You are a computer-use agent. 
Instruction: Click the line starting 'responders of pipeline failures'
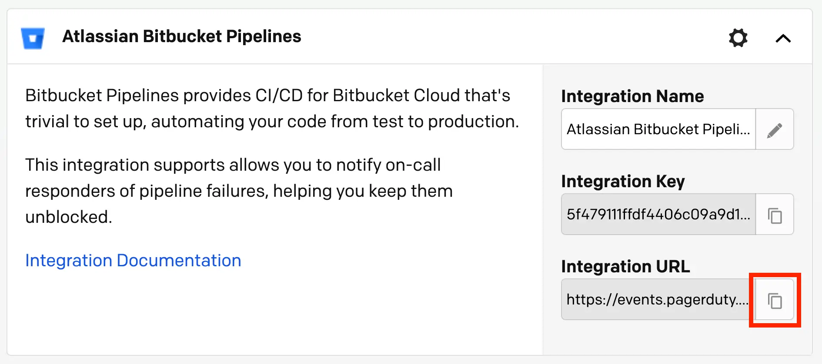pyautogui.click(x=239, y=191)
